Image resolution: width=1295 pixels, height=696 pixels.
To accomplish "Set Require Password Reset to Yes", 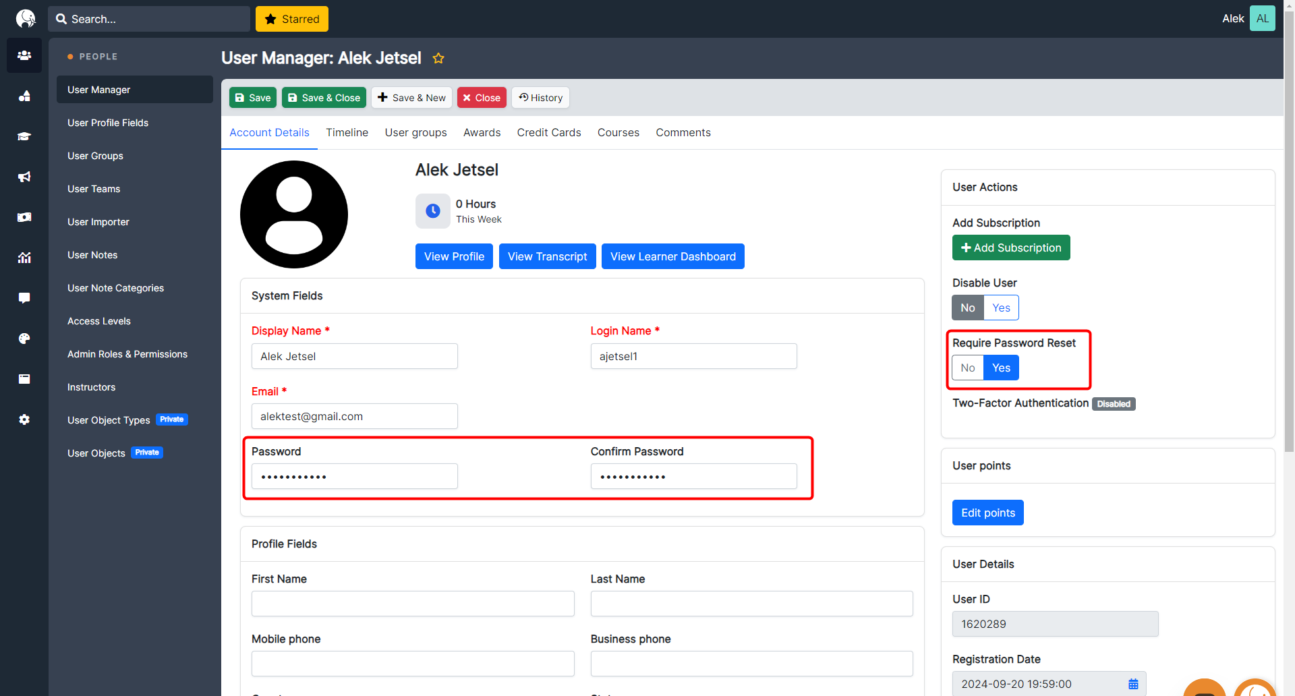I will [x=1001, y=368].
